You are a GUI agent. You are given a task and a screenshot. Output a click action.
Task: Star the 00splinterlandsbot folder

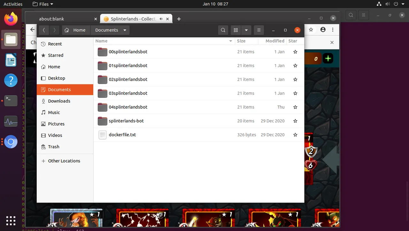pyautogui.click(x=295, y=52)
